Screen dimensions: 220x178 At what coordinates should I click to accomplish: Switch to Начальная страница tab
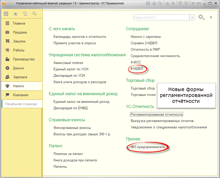tap(22, 104)
